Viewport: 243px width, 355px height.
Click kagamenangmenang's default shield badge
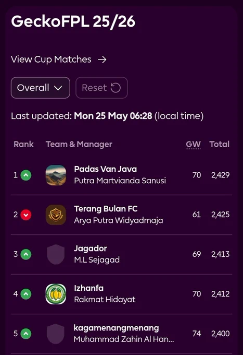pos(56,334)
